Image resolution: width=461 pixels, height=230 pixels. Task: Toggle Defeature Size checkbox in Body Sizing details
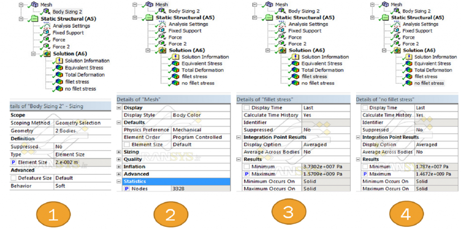click(x=14, y=178)
